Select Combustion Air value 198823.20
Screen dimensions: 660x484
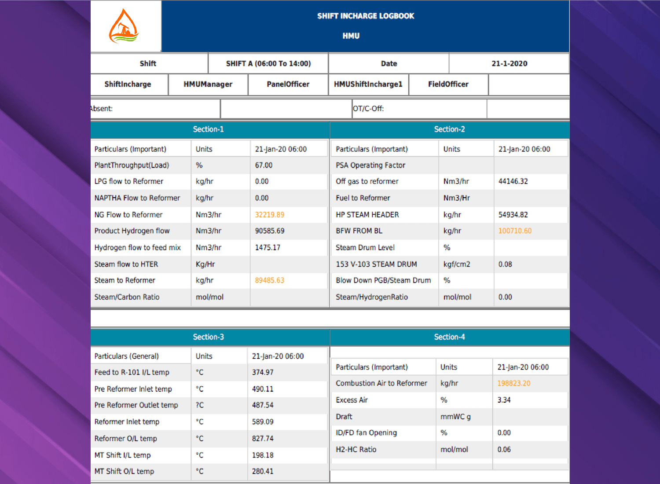(514, 383)
